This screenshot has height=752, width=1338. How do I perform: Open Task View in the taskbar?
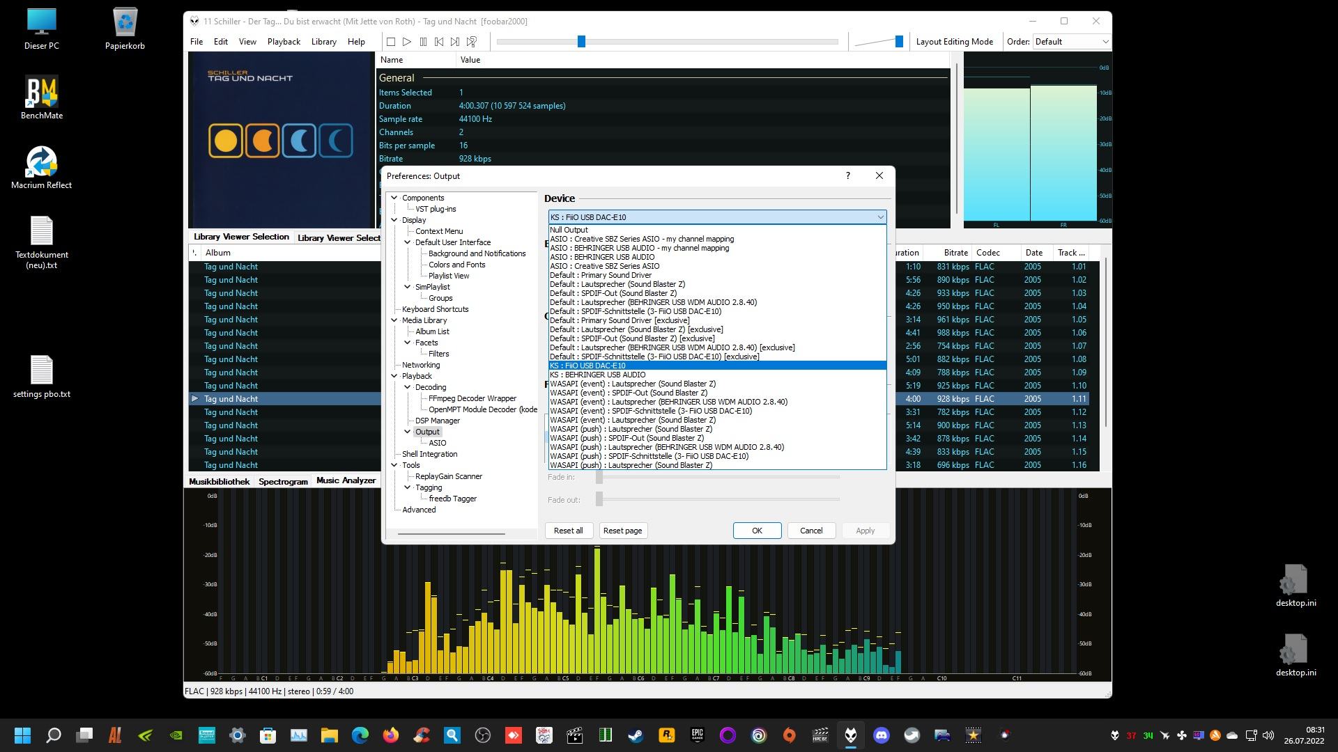tap(84, 735)
